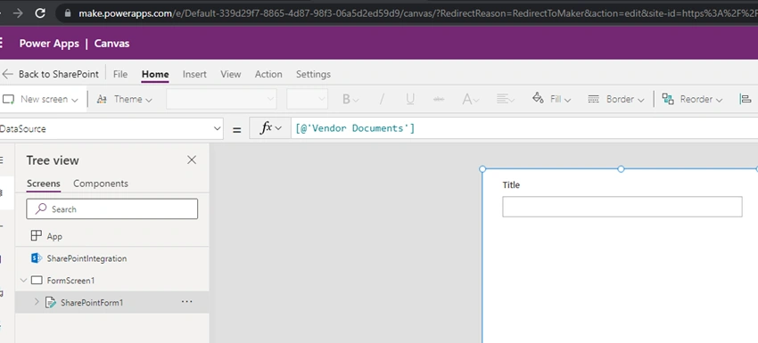
Task: Toggle underline formatting
Action: pyautogui.click(x=410, y=100)
